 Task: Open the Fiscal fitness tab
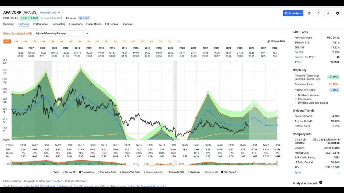point(94,24)
